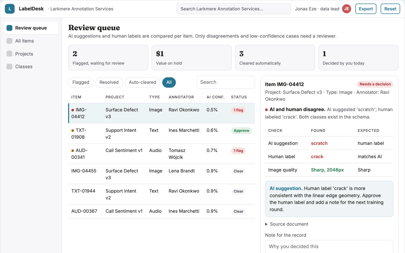Expand the Source document section
405x253 pixels.
point(287,224)
